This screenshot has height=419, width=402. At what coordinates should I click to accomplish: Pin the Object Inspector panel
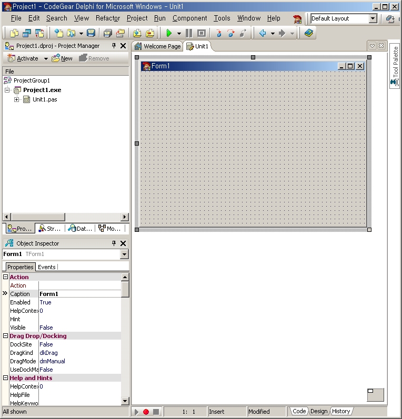coord(114,243)
